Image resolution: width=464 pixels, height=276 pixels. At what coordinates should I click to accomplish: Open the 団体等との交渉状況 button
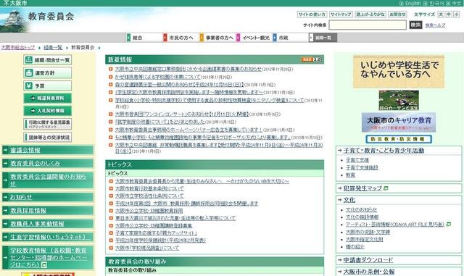click(x=48, y=137)
